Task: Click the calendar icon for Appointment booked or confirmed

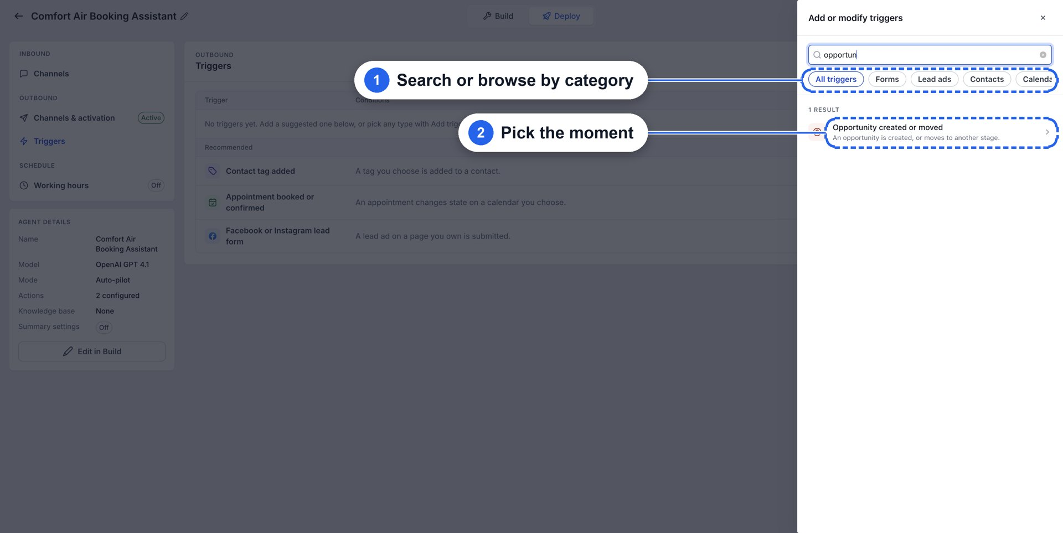Action: (x=213, y=203)
